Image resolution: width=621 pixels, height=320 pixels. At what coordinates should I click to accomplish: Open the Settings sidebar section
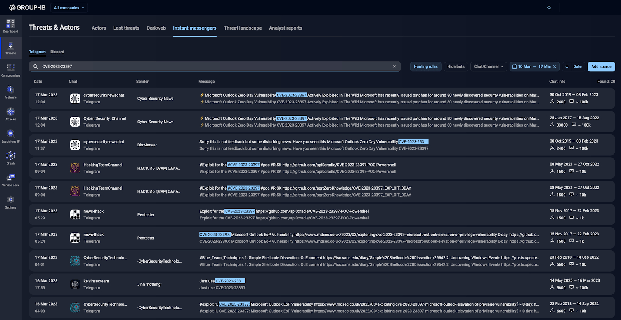coord(10,202)
